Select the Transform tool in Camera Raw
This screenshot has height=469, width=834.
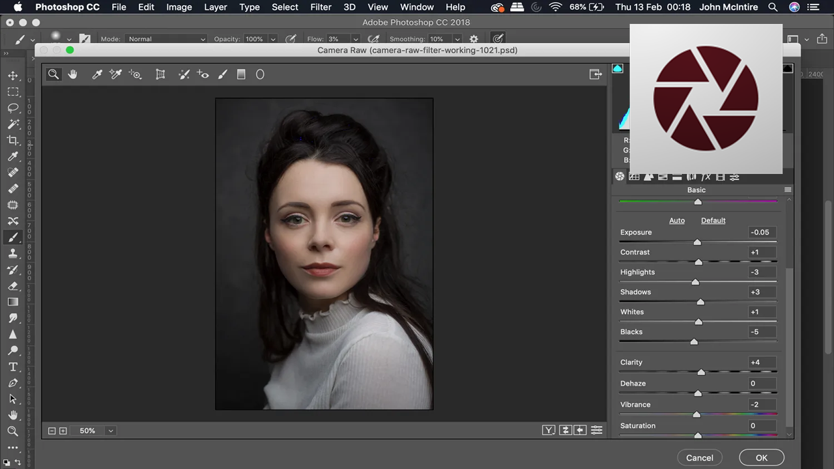[160, 74]
